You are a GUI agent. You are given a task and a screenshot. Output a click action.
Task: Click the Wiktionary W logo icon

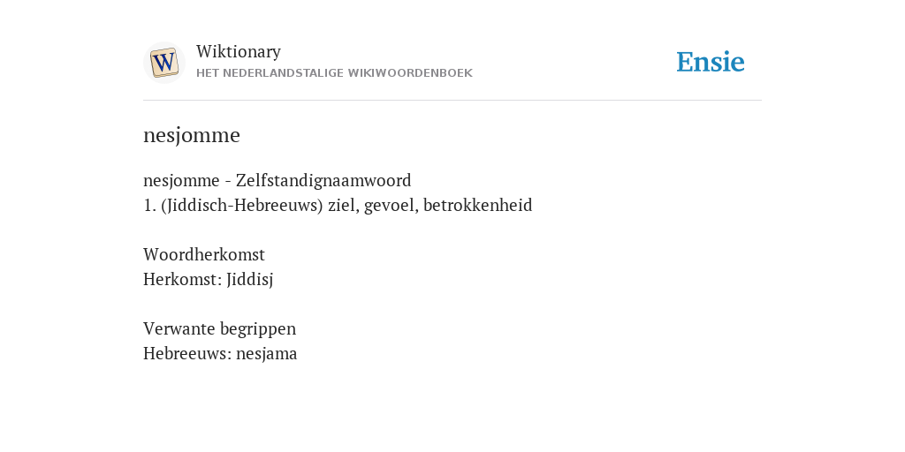pyautogui.click(x=164, y=63)
